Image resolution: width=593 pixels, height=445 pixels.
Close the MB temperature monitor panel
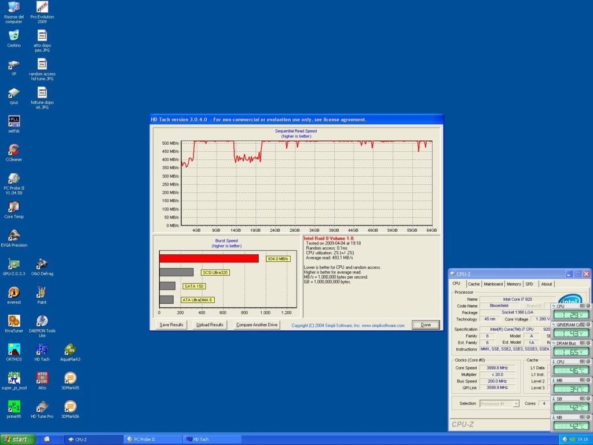tap(588, 380)
